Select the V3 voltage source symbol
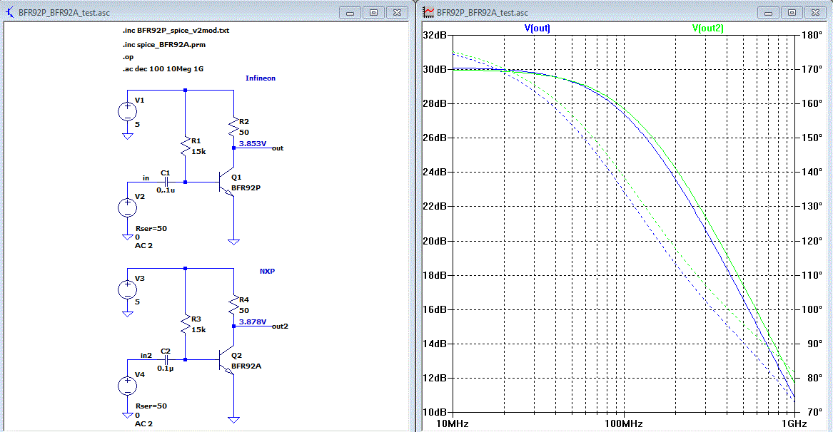The width and height of the screenshot is (833, 432). click(x=128, y=289)
